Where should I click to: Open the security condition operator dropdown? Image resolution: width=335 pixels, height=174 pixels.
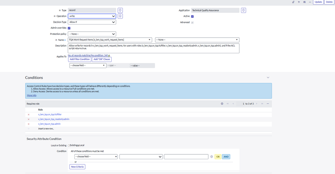click(141, 157)
